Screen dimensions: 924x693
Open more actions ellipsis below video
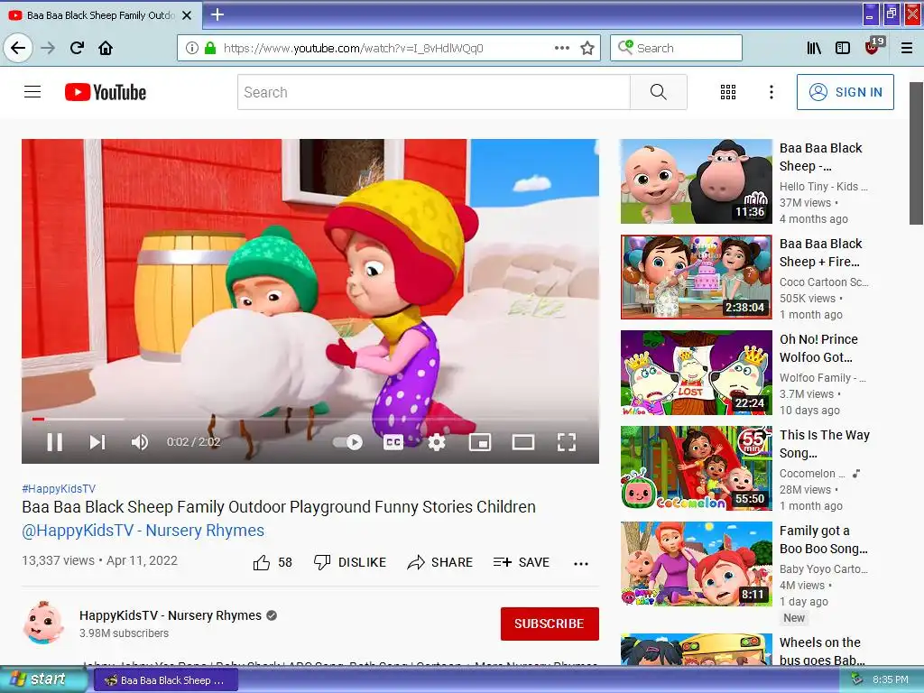coord(580,563)
